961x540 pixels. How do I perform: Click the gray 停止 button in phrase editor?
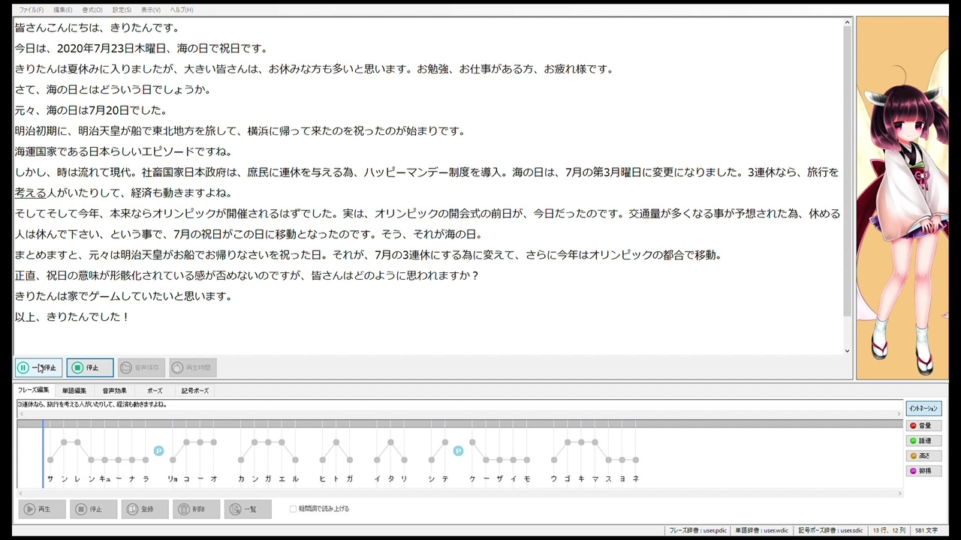(x=93, y=509)
